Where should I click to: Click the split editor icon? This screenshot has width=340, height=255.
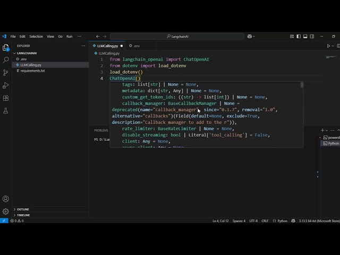tap(338, 46)
